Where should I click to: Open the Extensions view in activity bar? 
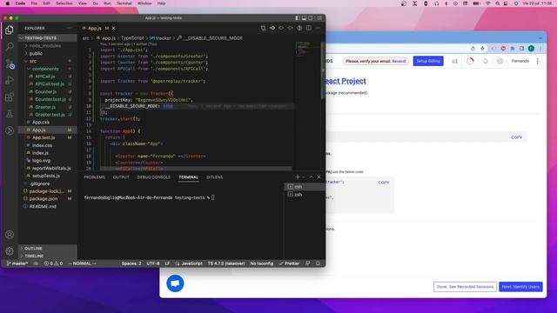tap(10, 97)
